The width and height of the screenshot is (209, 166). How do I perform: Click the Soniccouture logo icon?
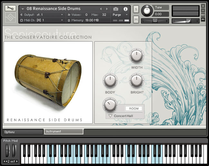pos(10,17)
